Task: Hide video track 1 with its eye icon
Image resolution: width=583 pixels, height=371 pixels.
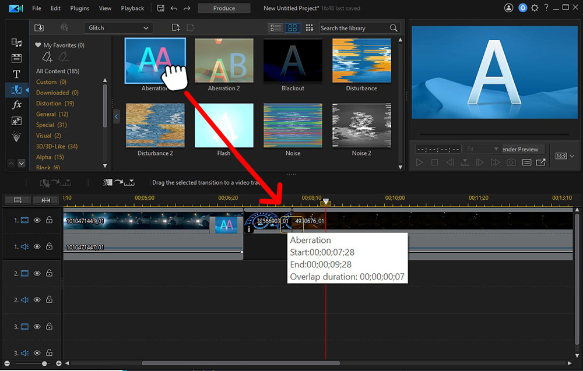Action: pyautogui.click(x=37, y=220)
